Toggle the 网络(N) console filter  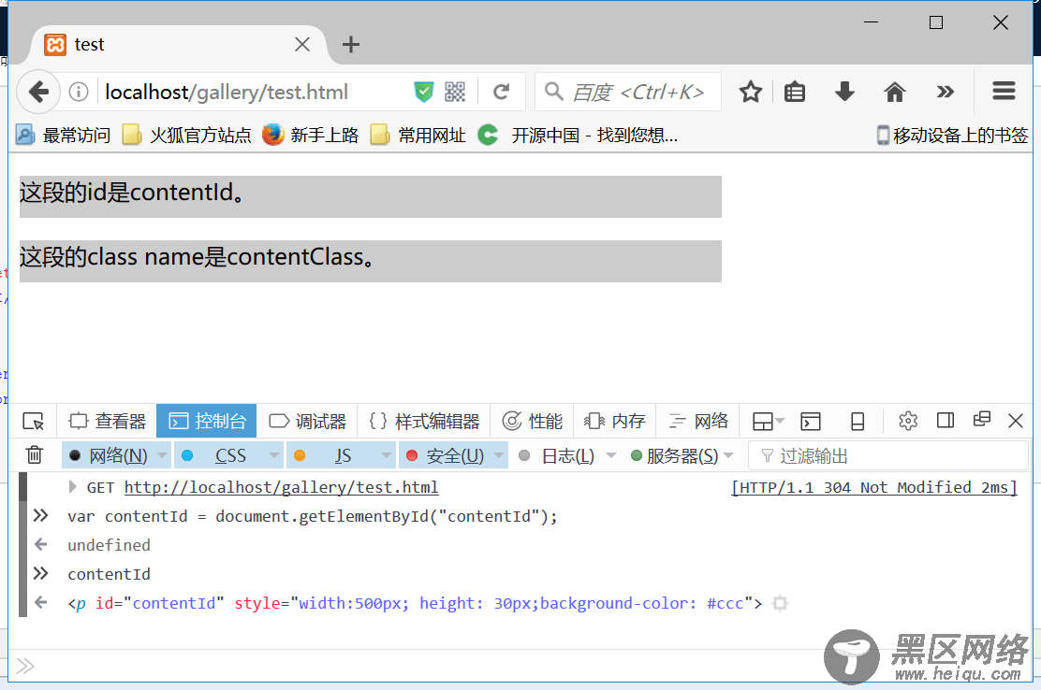coord(109,456)
